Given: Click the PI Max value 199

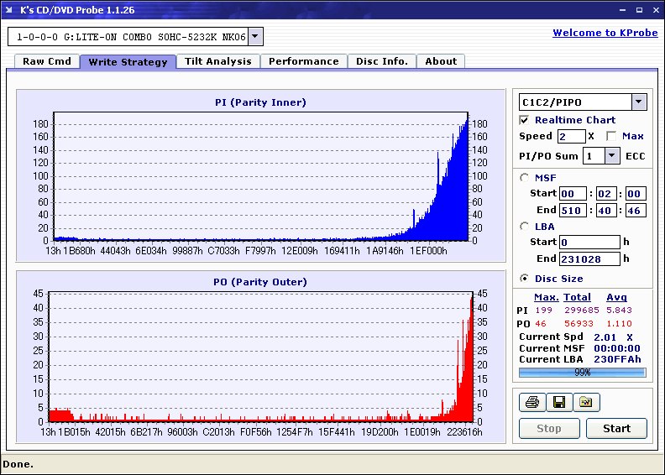Looking at the screenshot, I should pos(544,311).
